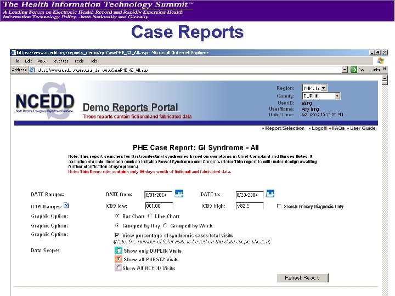Click the ICD9 high input field
The image size is (395, 296).
click(x=250, y=206)
